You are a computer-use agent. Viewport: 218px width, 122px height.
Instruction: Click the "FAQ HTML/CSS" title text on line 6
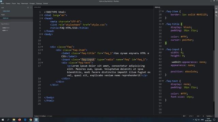click(x=68, y=28)
